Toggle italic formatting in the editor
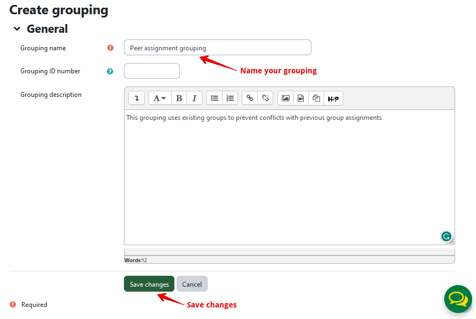 tap(194, 98)
